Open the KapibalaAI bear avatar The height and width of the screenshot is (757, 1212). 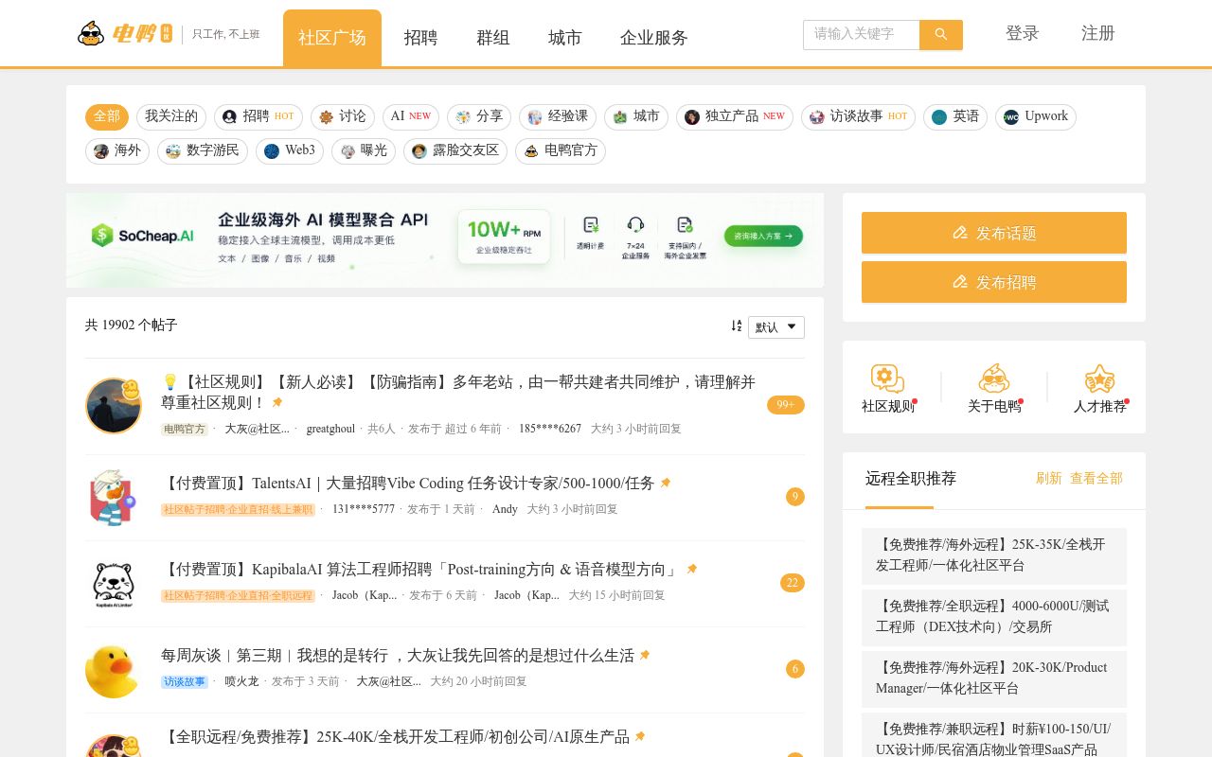[114, 584]
